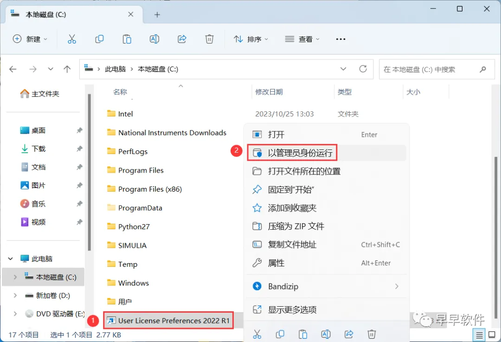
Task: Click the Copy icon in the top toolbar
Action: tap(99, 39)
